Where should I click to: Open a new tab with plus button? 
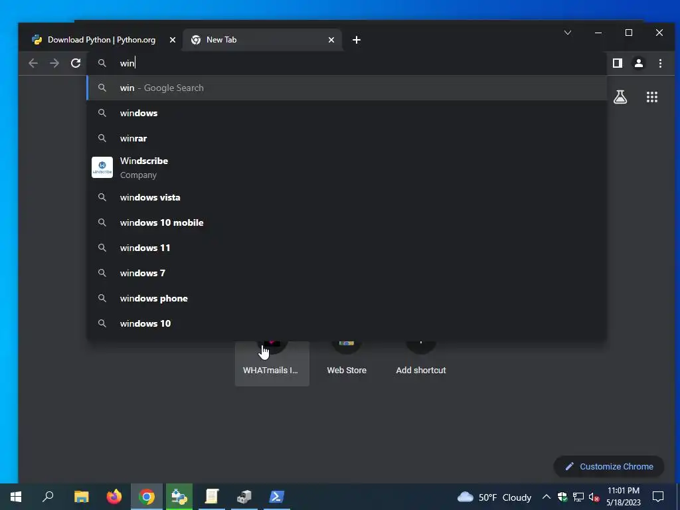tap(357, 40)
